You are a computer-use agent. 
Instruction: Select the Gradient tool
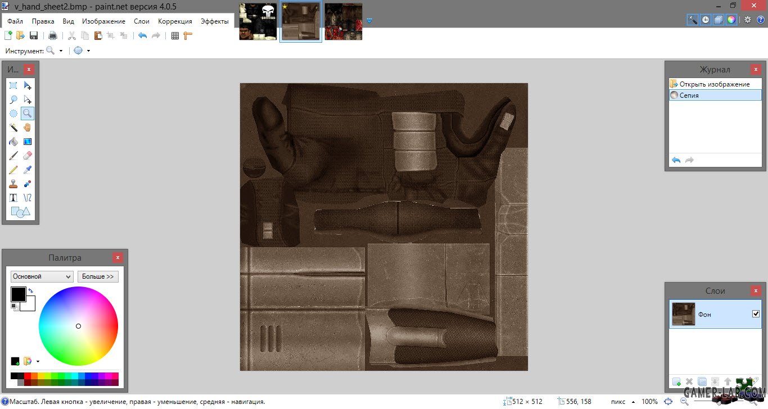click(x=28, y=142)
